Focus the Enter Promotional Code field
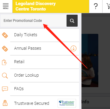 click(34, 21)
